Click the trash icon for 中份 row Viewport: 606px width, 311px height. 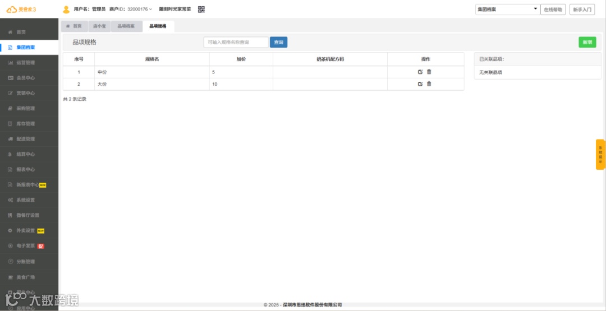click(x=429, y=72)
